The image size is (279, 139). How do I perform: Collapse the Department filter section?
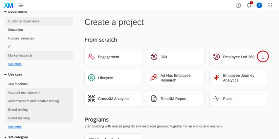5,12
